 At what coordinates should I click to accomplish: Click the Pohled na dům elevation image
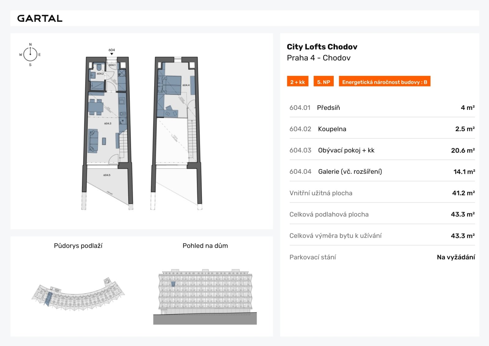click(x=205, y=297)
